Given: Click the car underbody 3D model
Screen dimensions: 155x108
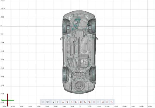Looking at the screenshot, I should 79,52.
